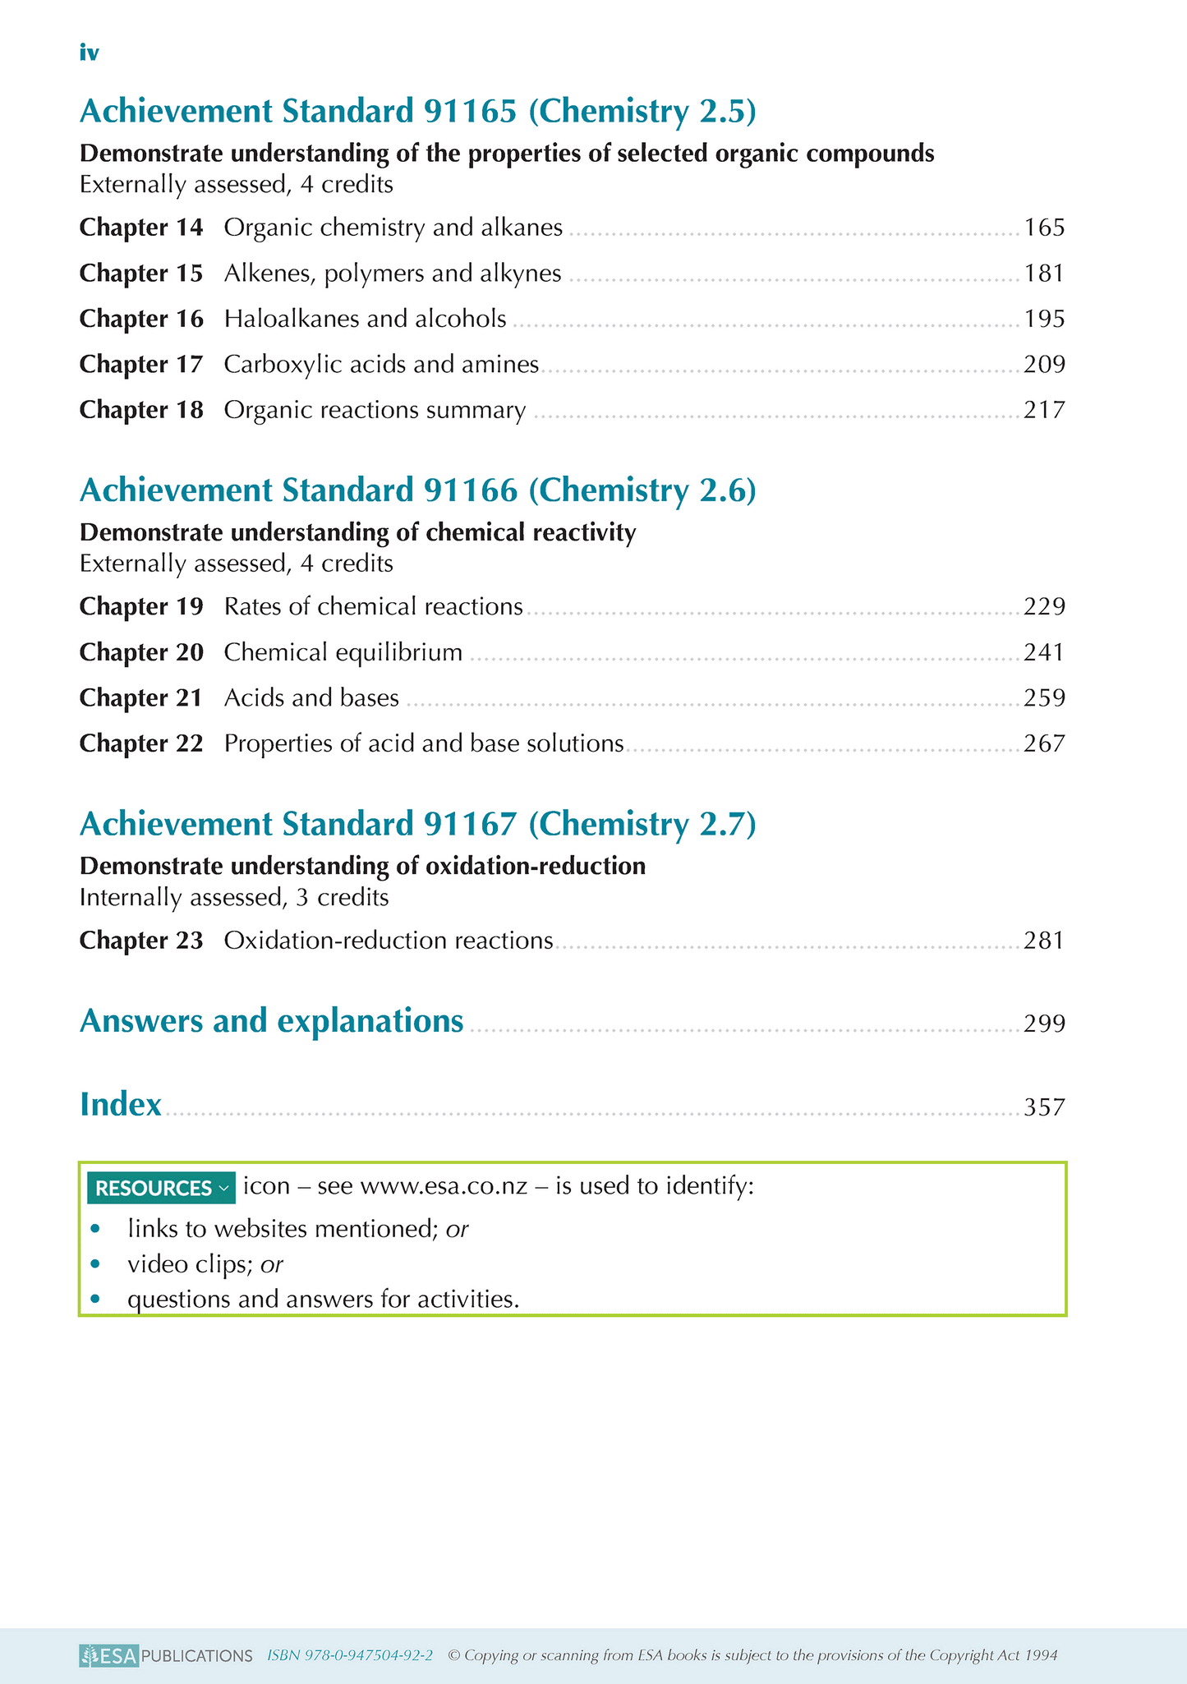Image resolution: width=1187 pixels, height=1684 pixels.
Task: Click page number 357 beside Index
Action: (x=1044, y=1108)
